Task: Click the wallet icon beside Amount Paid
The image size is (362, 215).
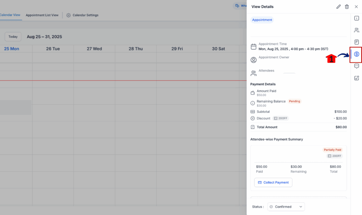Action: pyautogui.click(x=252, y=93)
